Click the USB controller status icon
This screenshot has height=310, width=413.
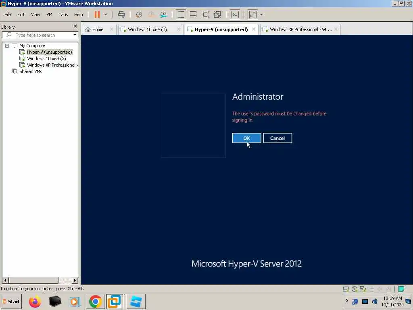(x=388, y=289)
